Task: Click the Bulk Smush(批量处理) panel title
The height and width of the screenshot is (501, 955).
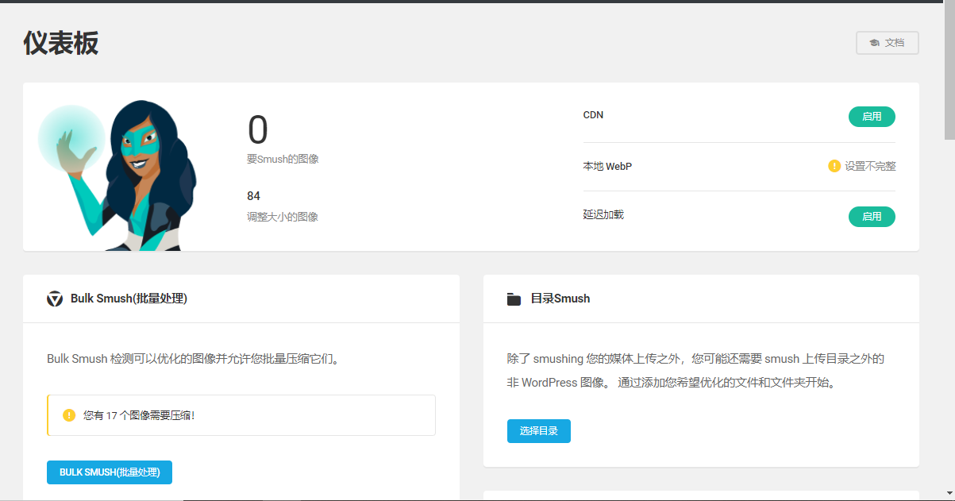Action: [129, 299]
